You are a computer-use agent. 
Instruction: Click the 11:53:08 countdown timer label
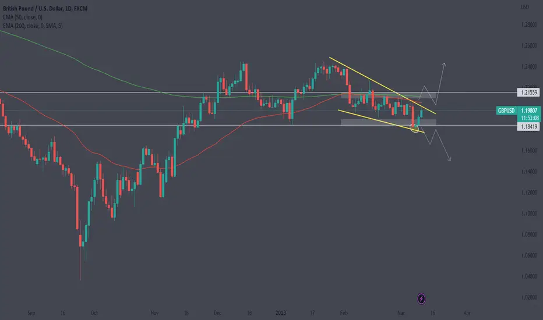click(530, 118)
